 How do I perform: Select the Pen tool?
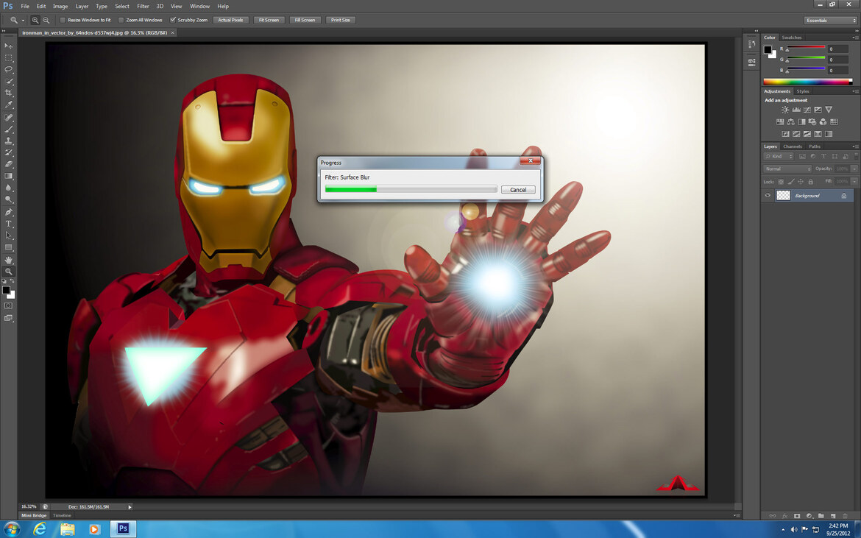(x=8, y=212)
